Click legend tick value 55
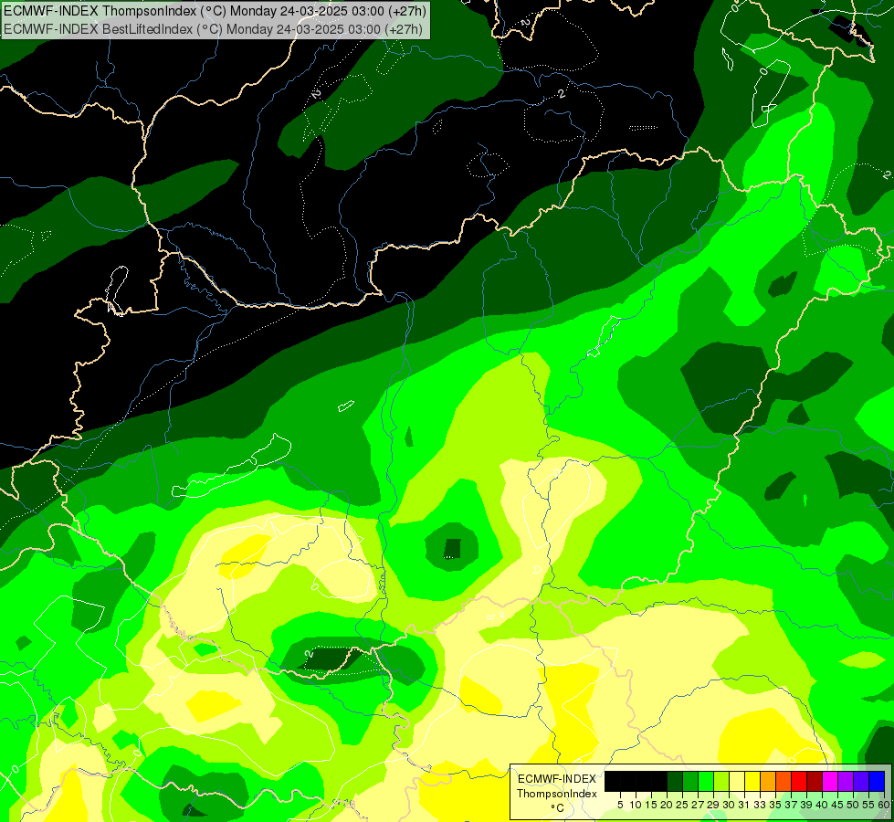This screenshot has width=894, height=822. (868, 805)
